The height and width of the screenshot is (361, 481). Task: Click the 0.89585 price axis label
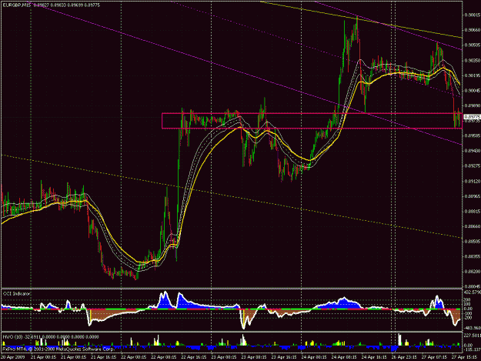[x=473, y=135]
